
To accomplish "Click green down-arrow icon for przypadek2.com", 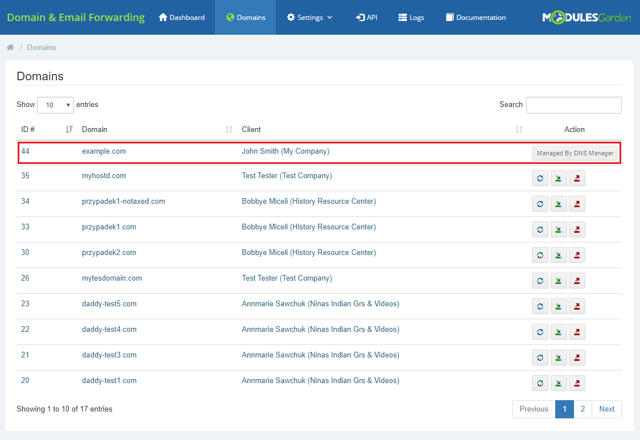I will (x=559, y=255).
